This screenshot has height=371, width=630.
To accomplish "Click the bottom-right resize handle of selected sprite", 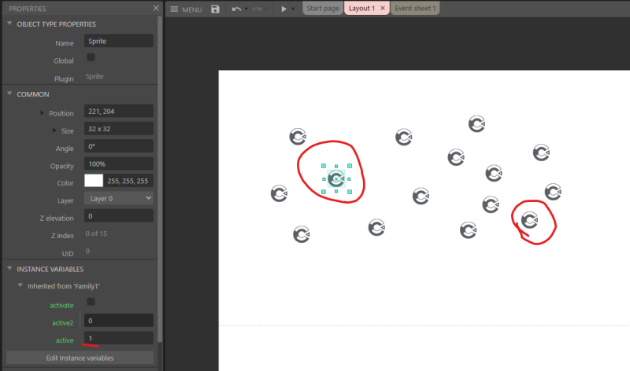I will [x=350, y=192].
